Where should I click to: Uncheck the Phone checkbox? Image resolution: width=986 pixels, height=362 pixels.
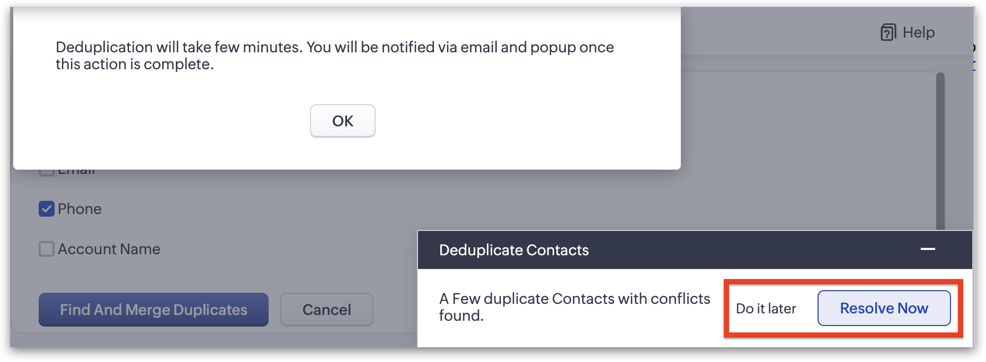pos(47,209)
